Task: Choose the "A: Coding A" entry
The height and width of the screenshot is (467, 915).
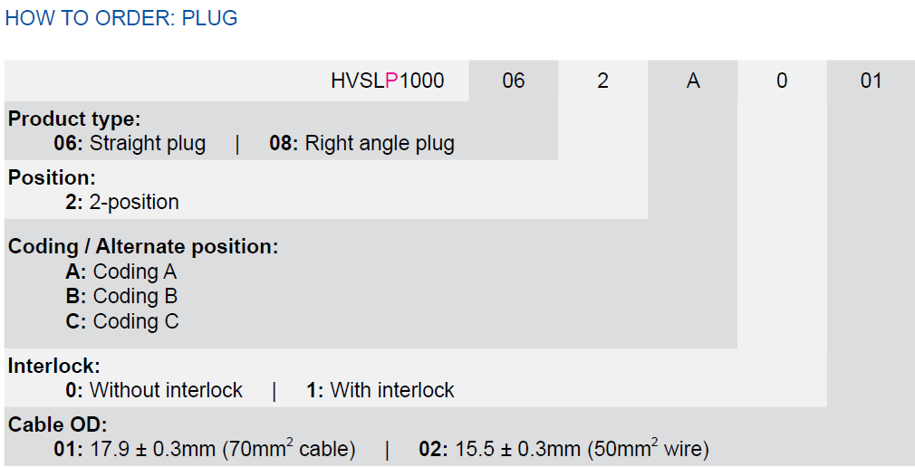Action: click(x=120, y=272)
